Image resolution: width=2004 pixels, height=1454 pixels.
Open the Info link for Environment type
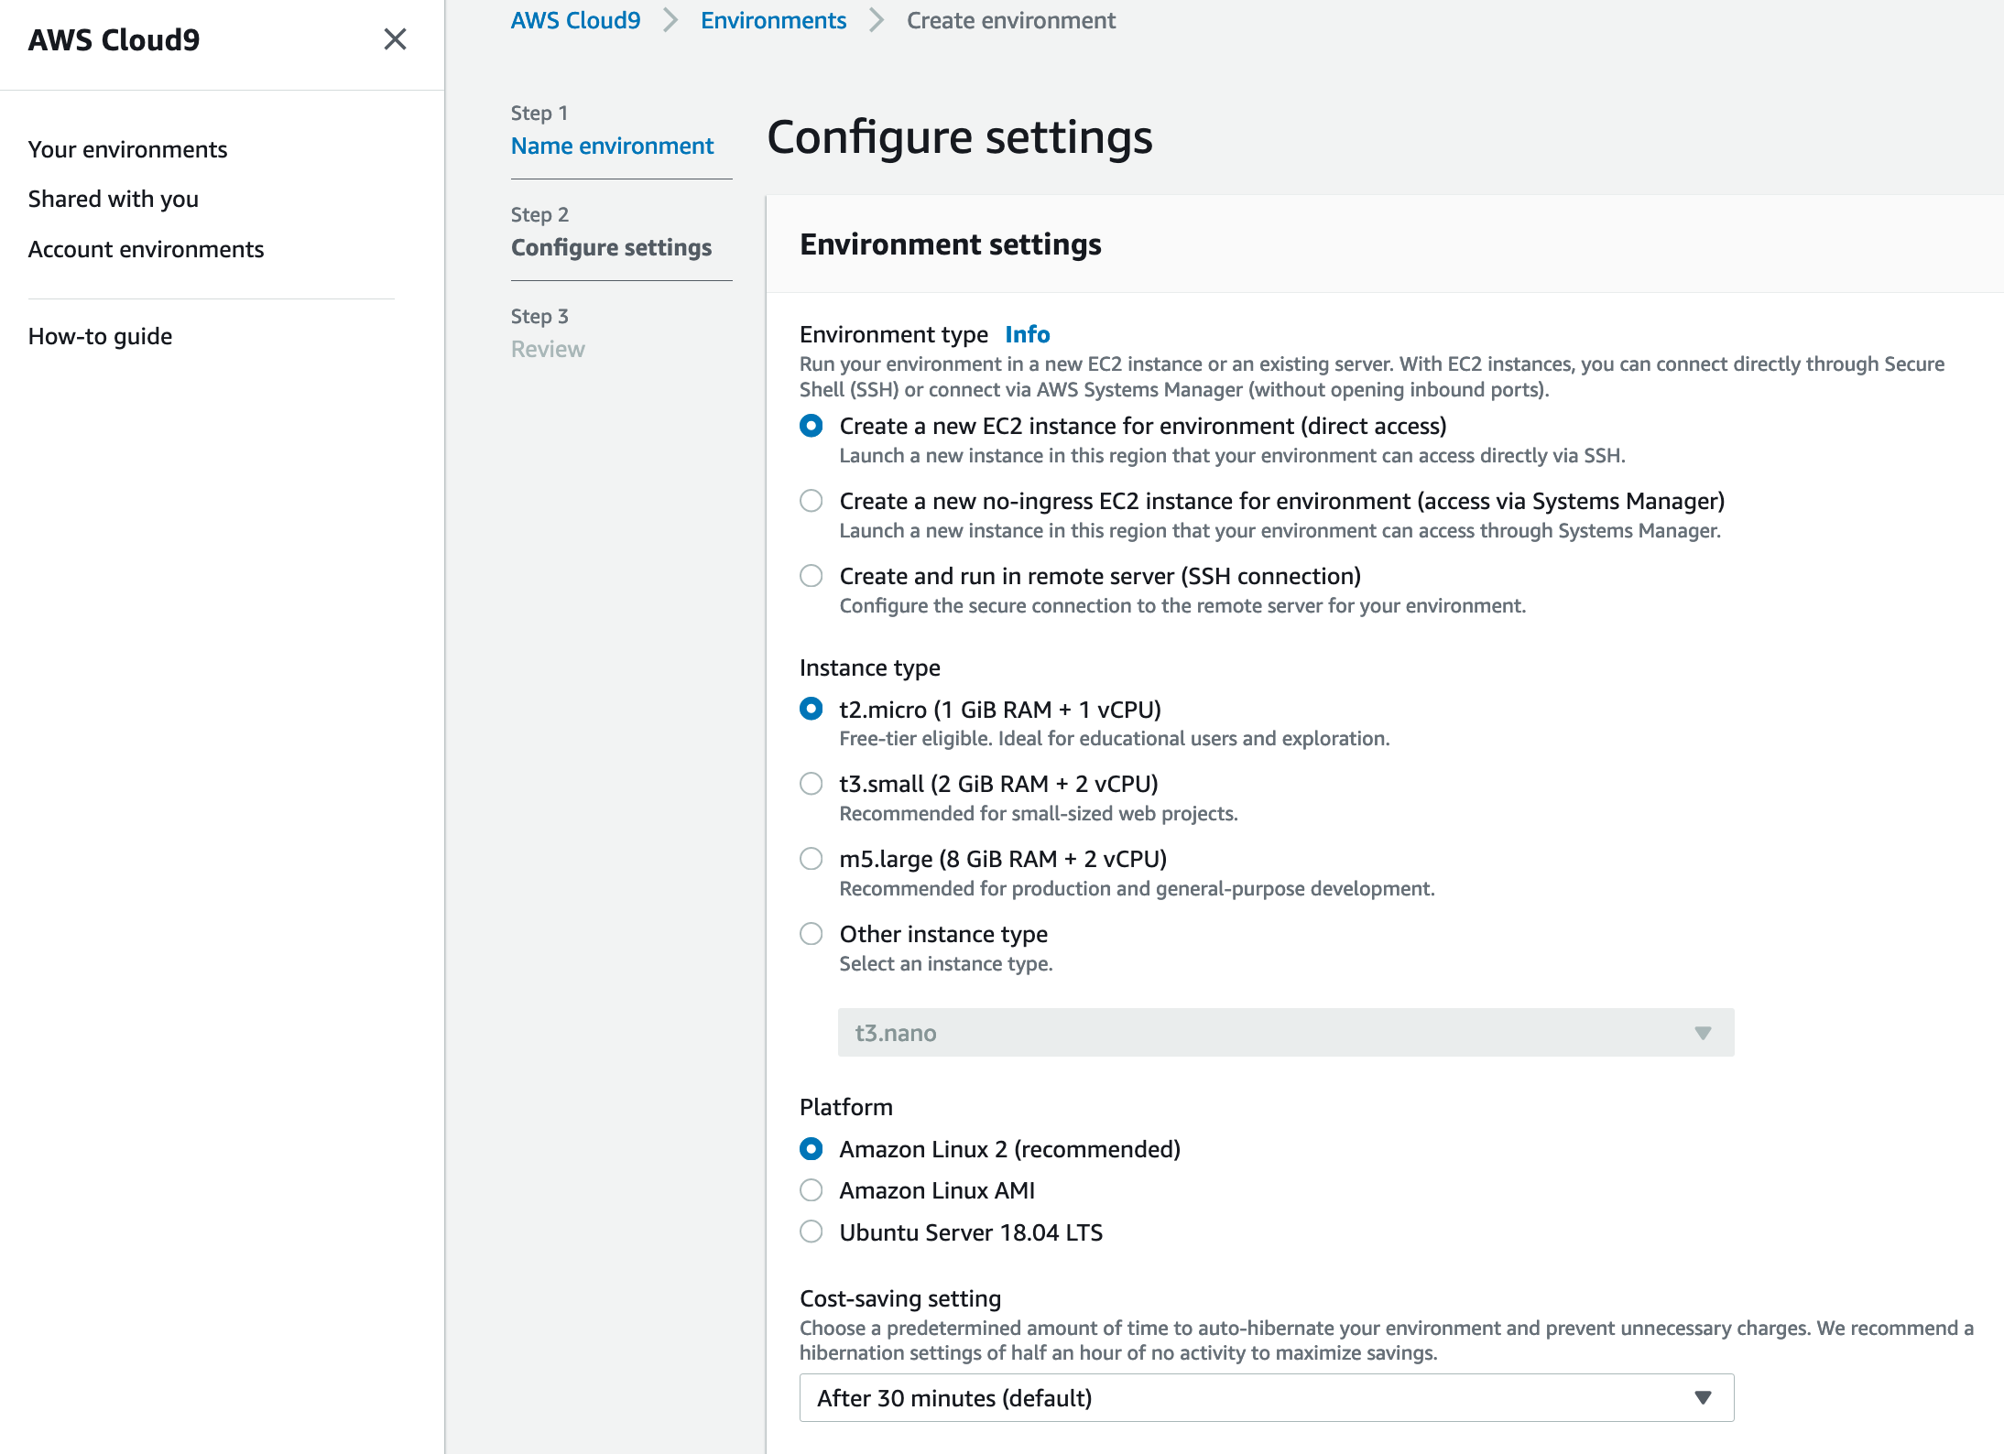click(1027, 334)
